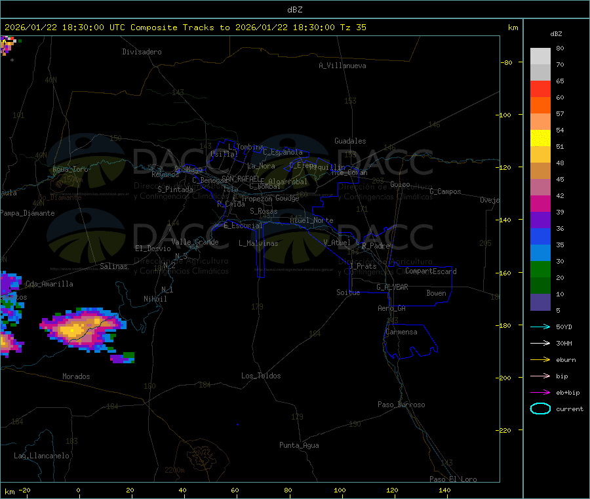This screenshot has width=590, height=499.
Task: Click the Nihuil map label
Action: tap(155, 299)
